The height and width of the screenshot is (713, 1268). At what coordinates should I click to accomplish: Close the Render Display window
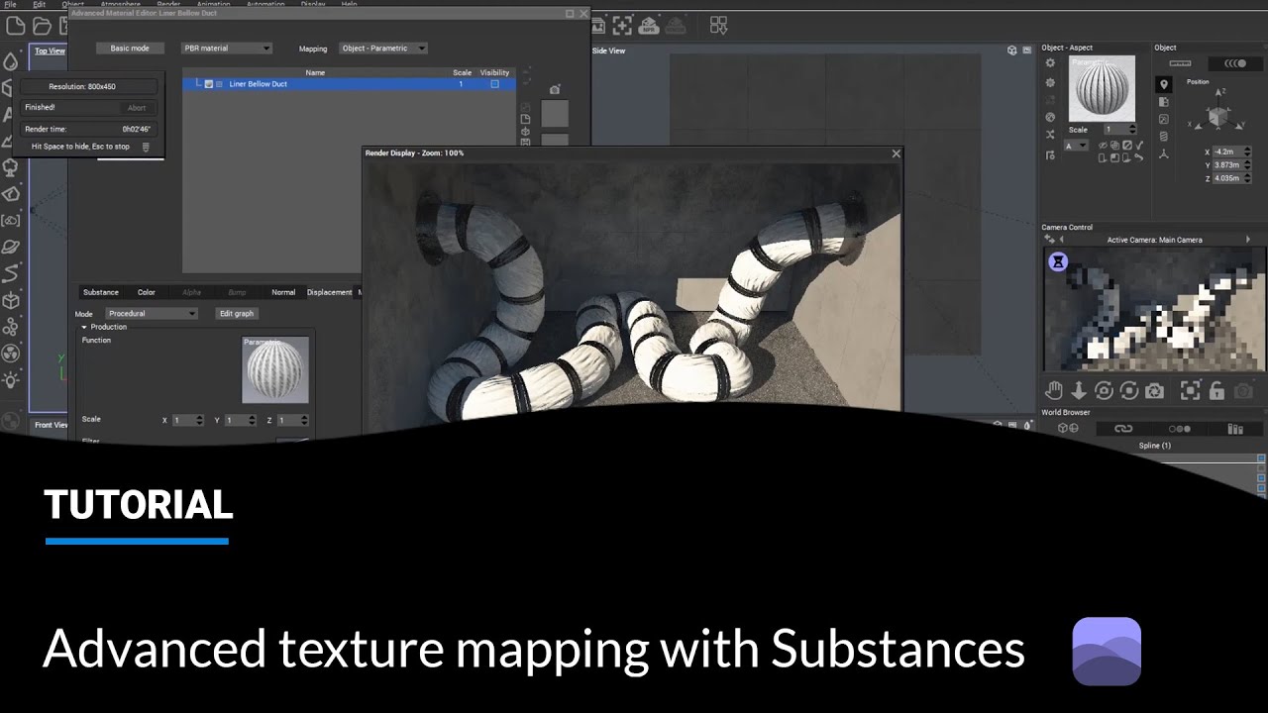pyautogui.click(x=896, y=153)
